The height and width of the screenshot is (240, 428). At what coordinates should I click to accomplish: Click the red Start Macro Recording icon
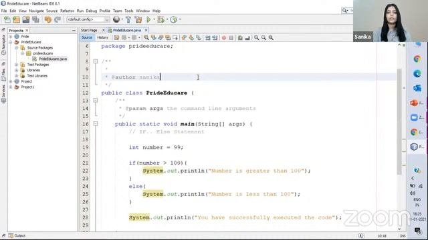224,38
